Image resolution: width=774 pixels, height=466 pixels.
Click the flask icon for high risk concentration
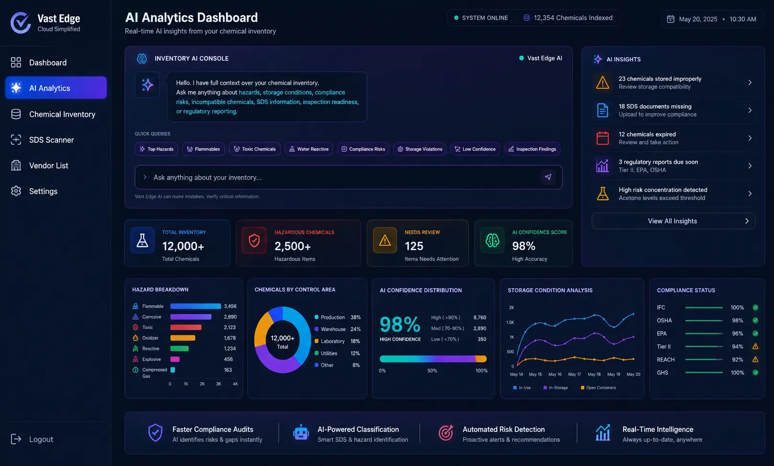[603, 193]
